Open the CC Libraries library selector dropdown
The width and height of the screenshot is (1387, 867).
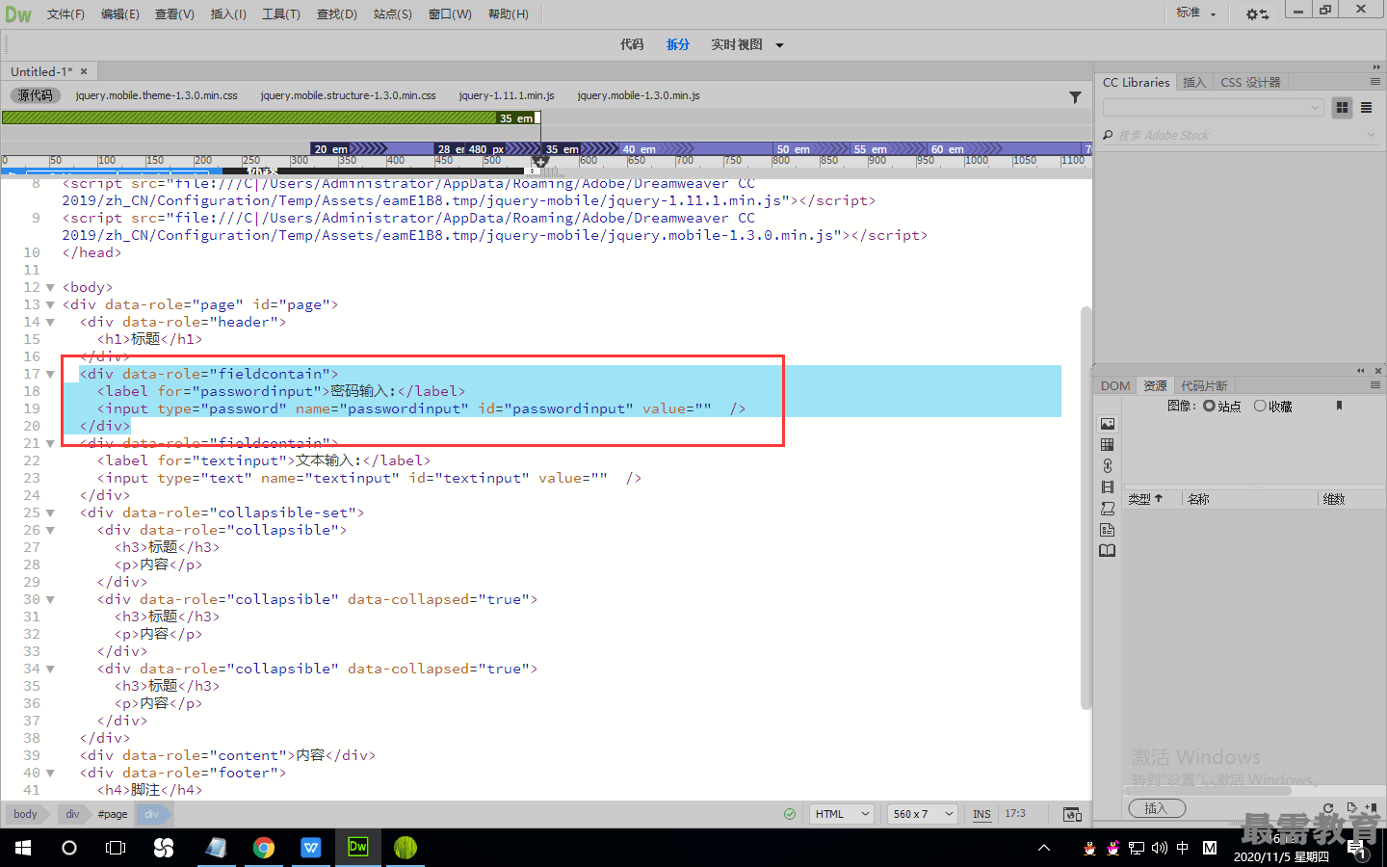pyautogui.click(x=1214, y=108)
